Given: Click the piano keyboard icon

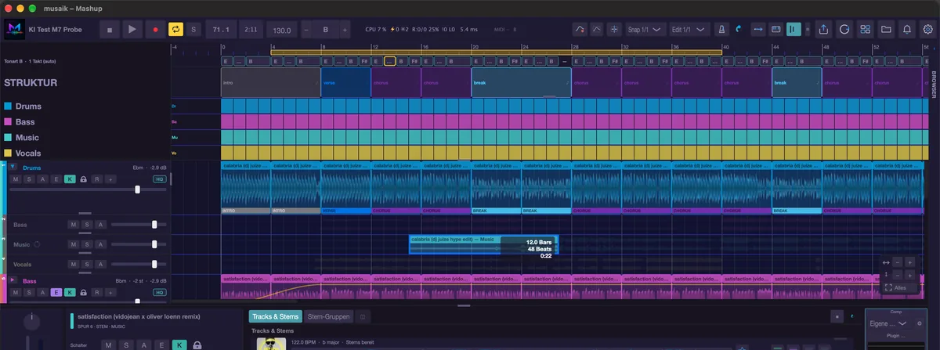Looking at the screenshot, I should coord(776,30).
